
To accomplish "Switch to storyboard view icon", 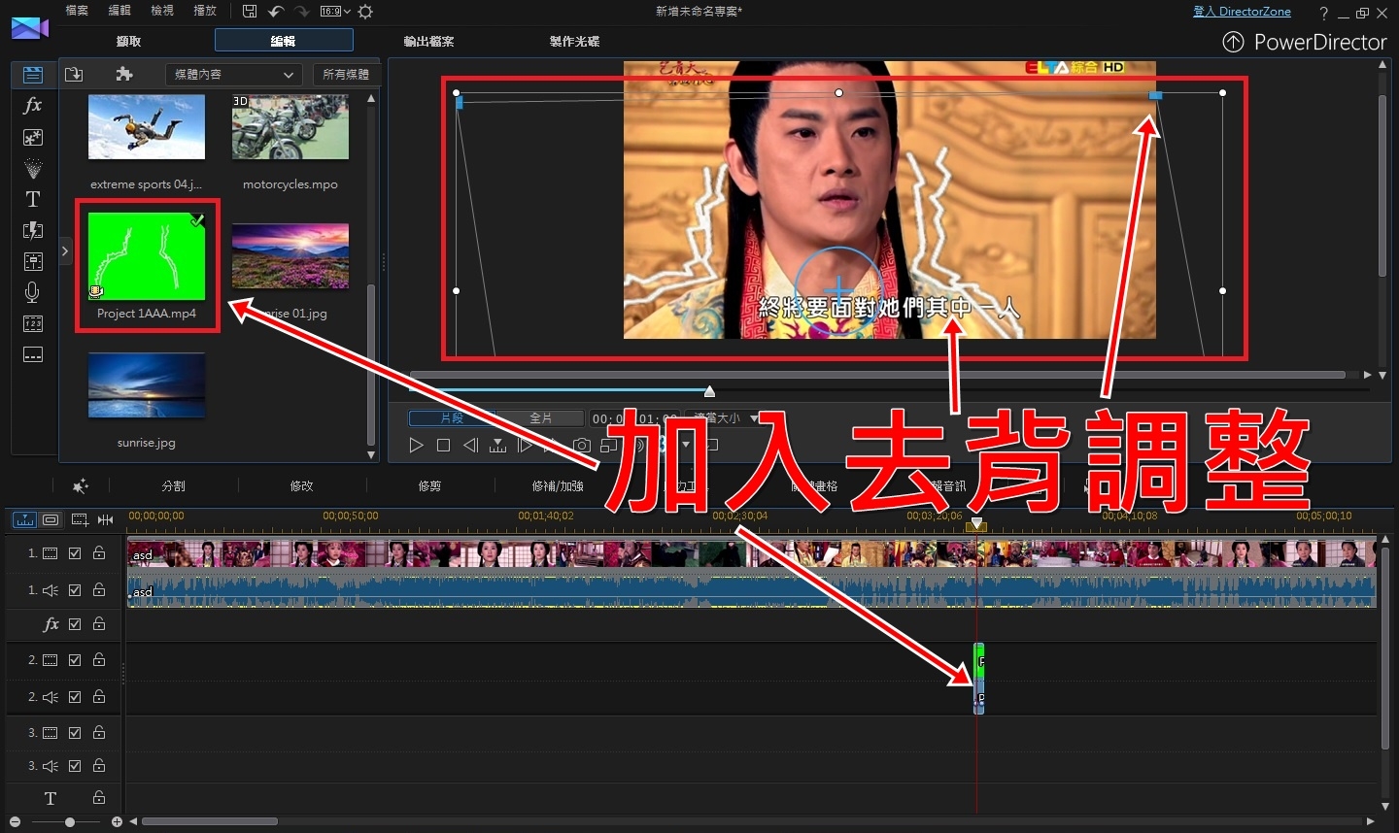I will click(x=51, y=519).
